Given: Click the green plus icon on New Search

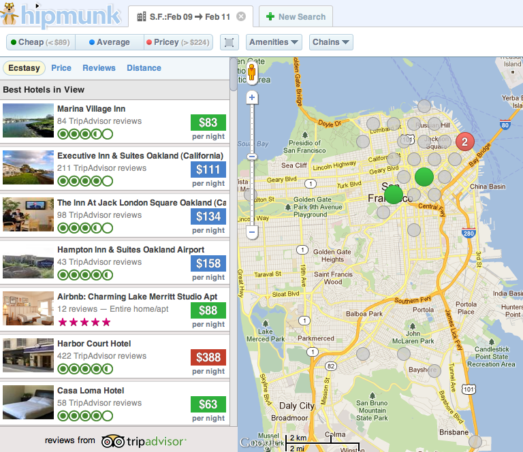Looking at the screenshot, I should (270, 16).
